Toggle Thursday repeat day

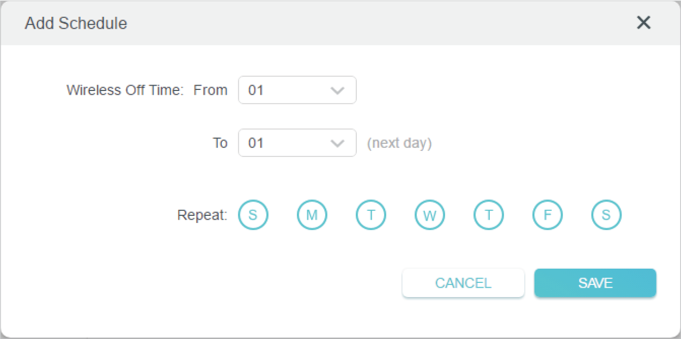click(x=488, y=215)
